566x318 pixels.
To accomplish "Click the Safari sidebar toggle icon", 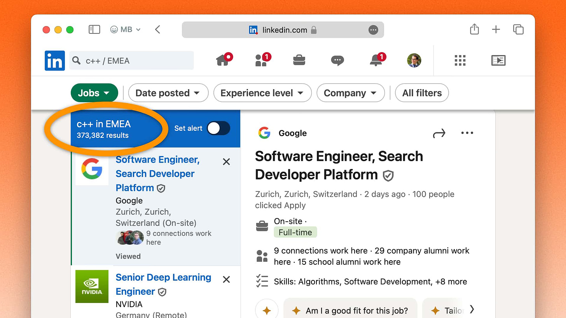I will point(94,30).
